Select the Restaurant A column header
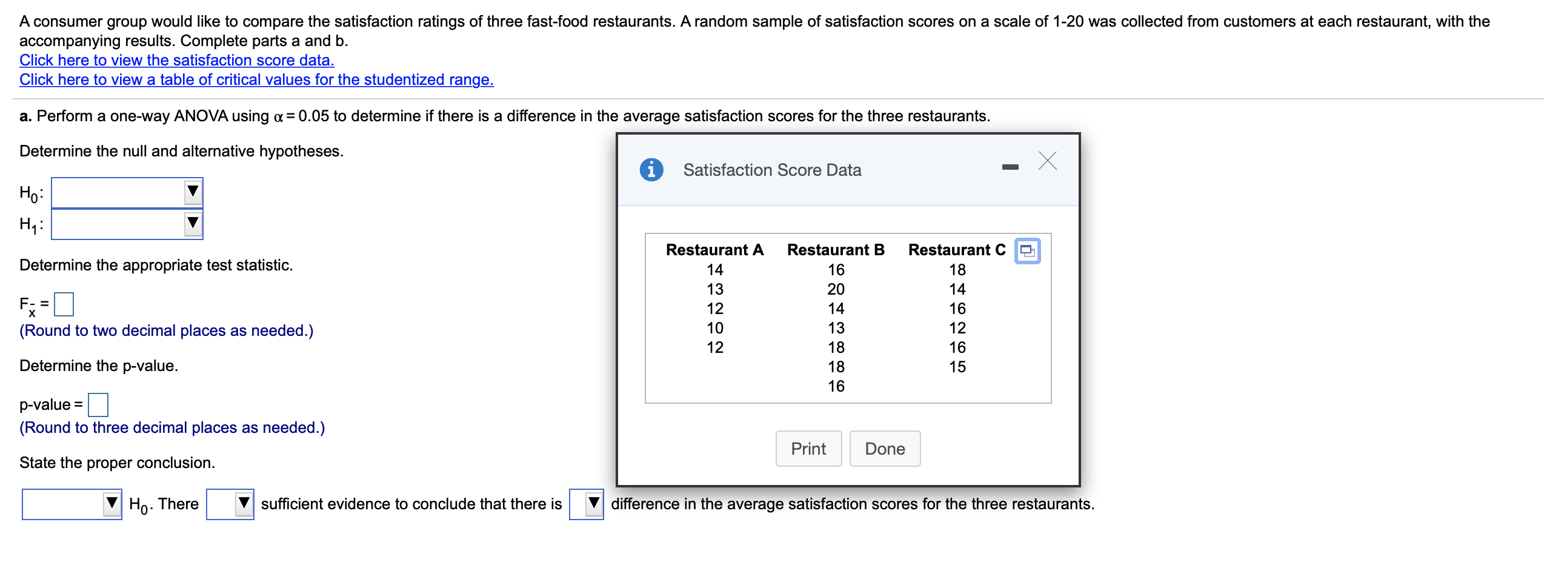Image resolution: width=1544 pixels, height=582 pixels. point(715,249)
